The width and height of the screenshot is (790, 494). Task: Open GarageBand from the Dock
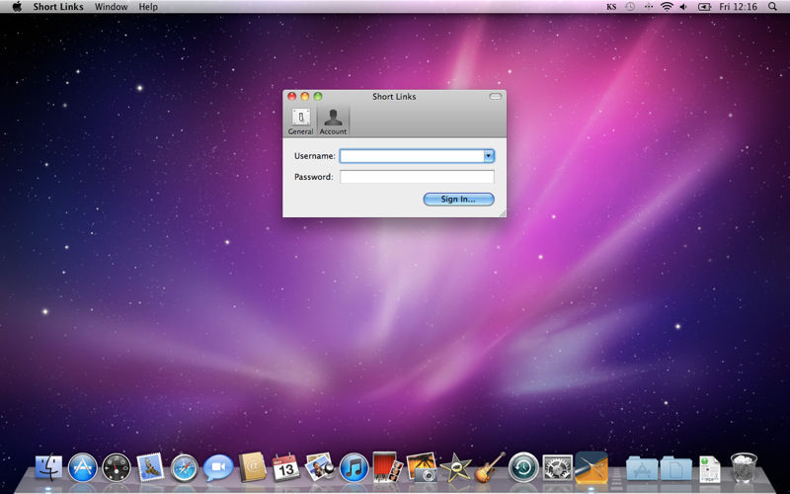pyautogui.click(x=489, y=466)
